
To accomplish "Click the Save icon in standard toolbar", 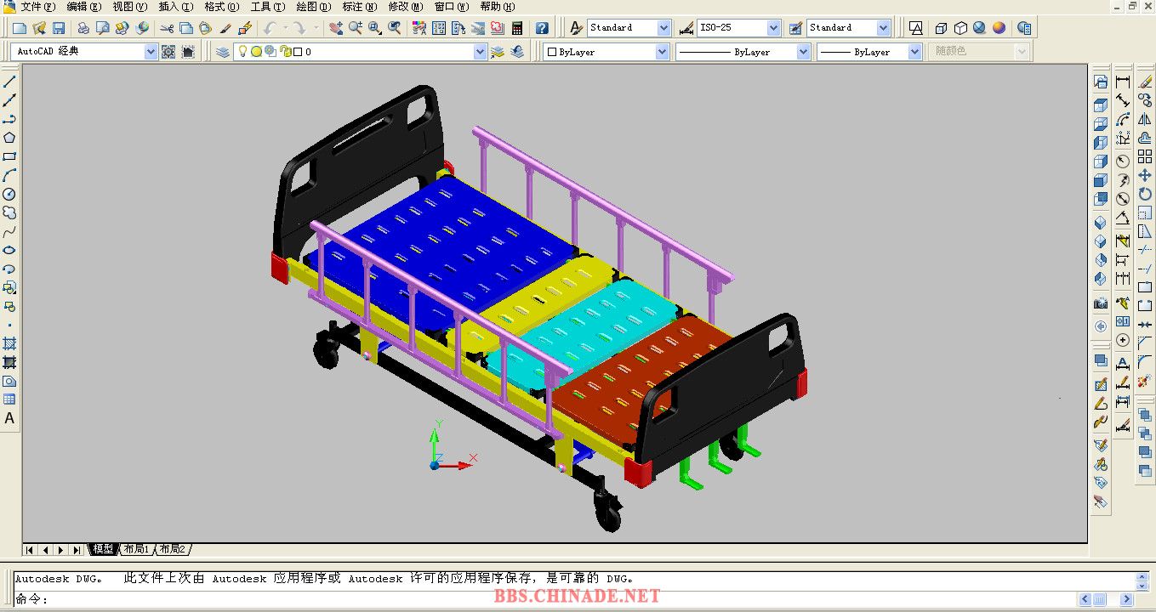I will pyautogui.click(x=59, y=28).
